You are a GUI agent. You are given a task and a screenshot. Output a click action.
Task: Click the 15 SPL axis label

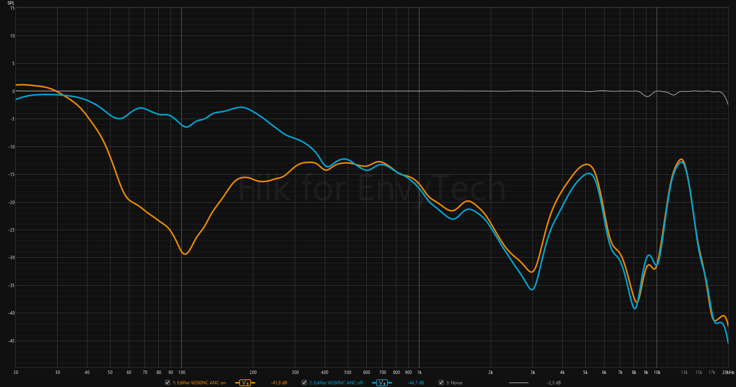point(12,8)
